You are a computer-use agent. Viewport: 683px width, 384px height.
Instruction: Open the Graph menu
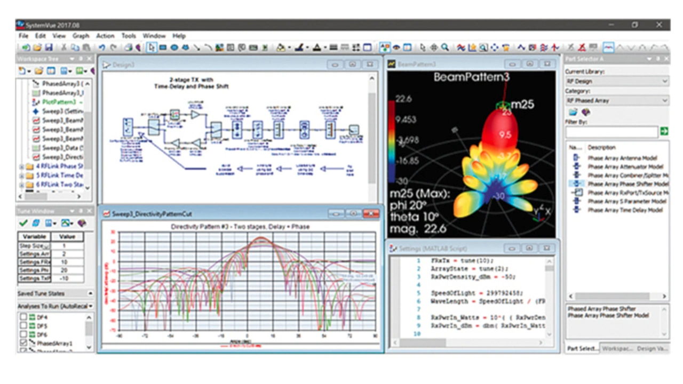[x=81, y=36]
